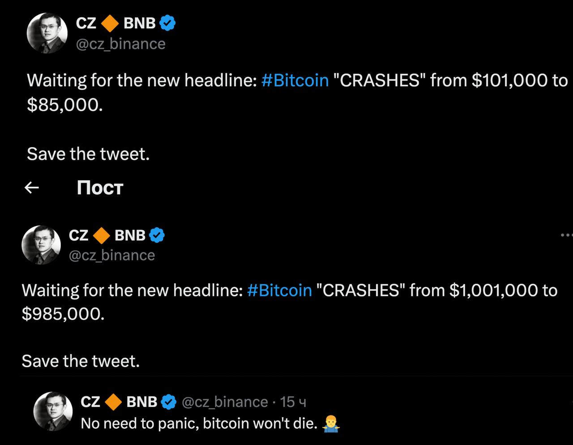Click the shrugging emoji in the reply
This screenshot has width=573, height=445.
click(x=330, y=423)
